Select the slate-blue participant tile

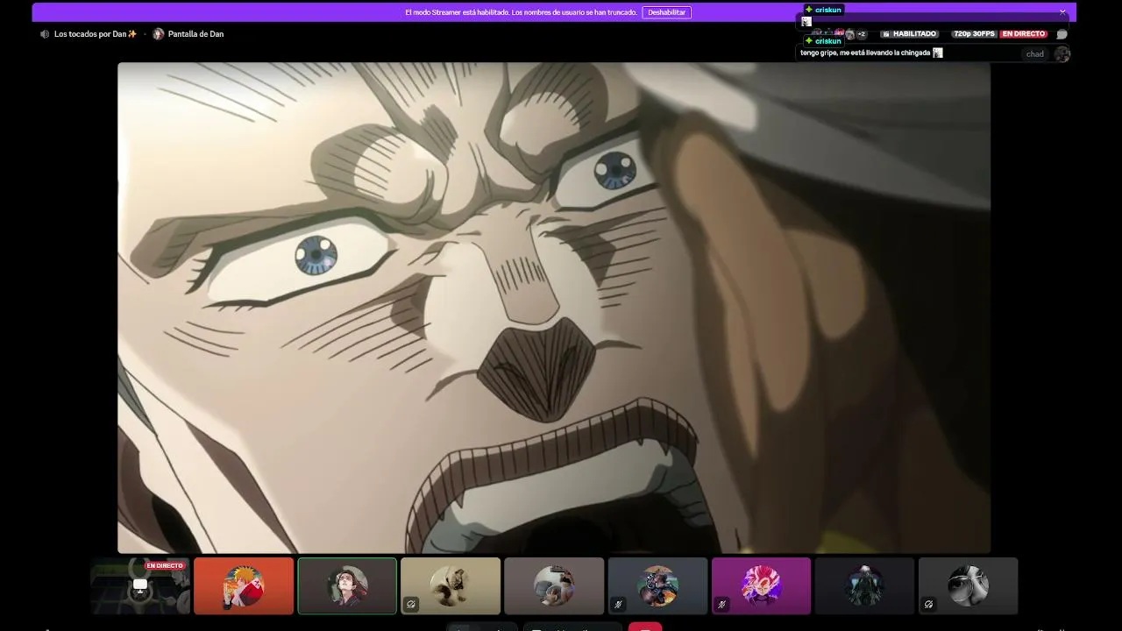(657, 585)
